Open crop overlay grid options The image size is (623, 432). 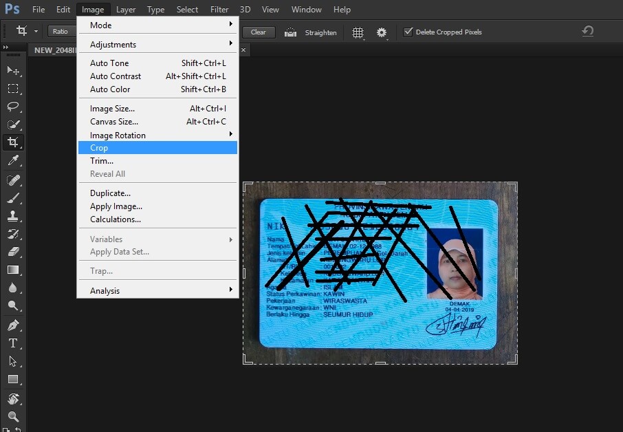tap(358, 32)
